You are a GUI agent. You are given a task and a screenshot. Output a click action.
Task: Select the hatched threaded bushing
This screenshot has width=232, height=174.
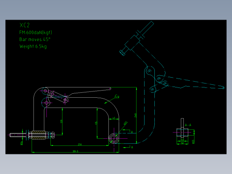[38, 135]
